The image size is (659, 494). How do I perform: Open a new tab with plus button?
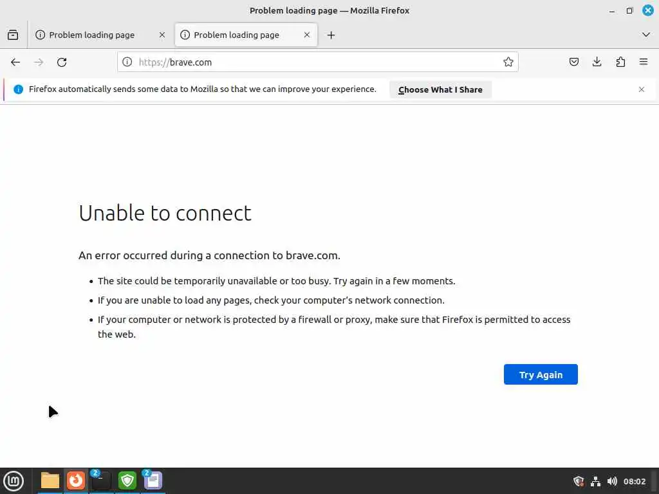pos(331,35)
